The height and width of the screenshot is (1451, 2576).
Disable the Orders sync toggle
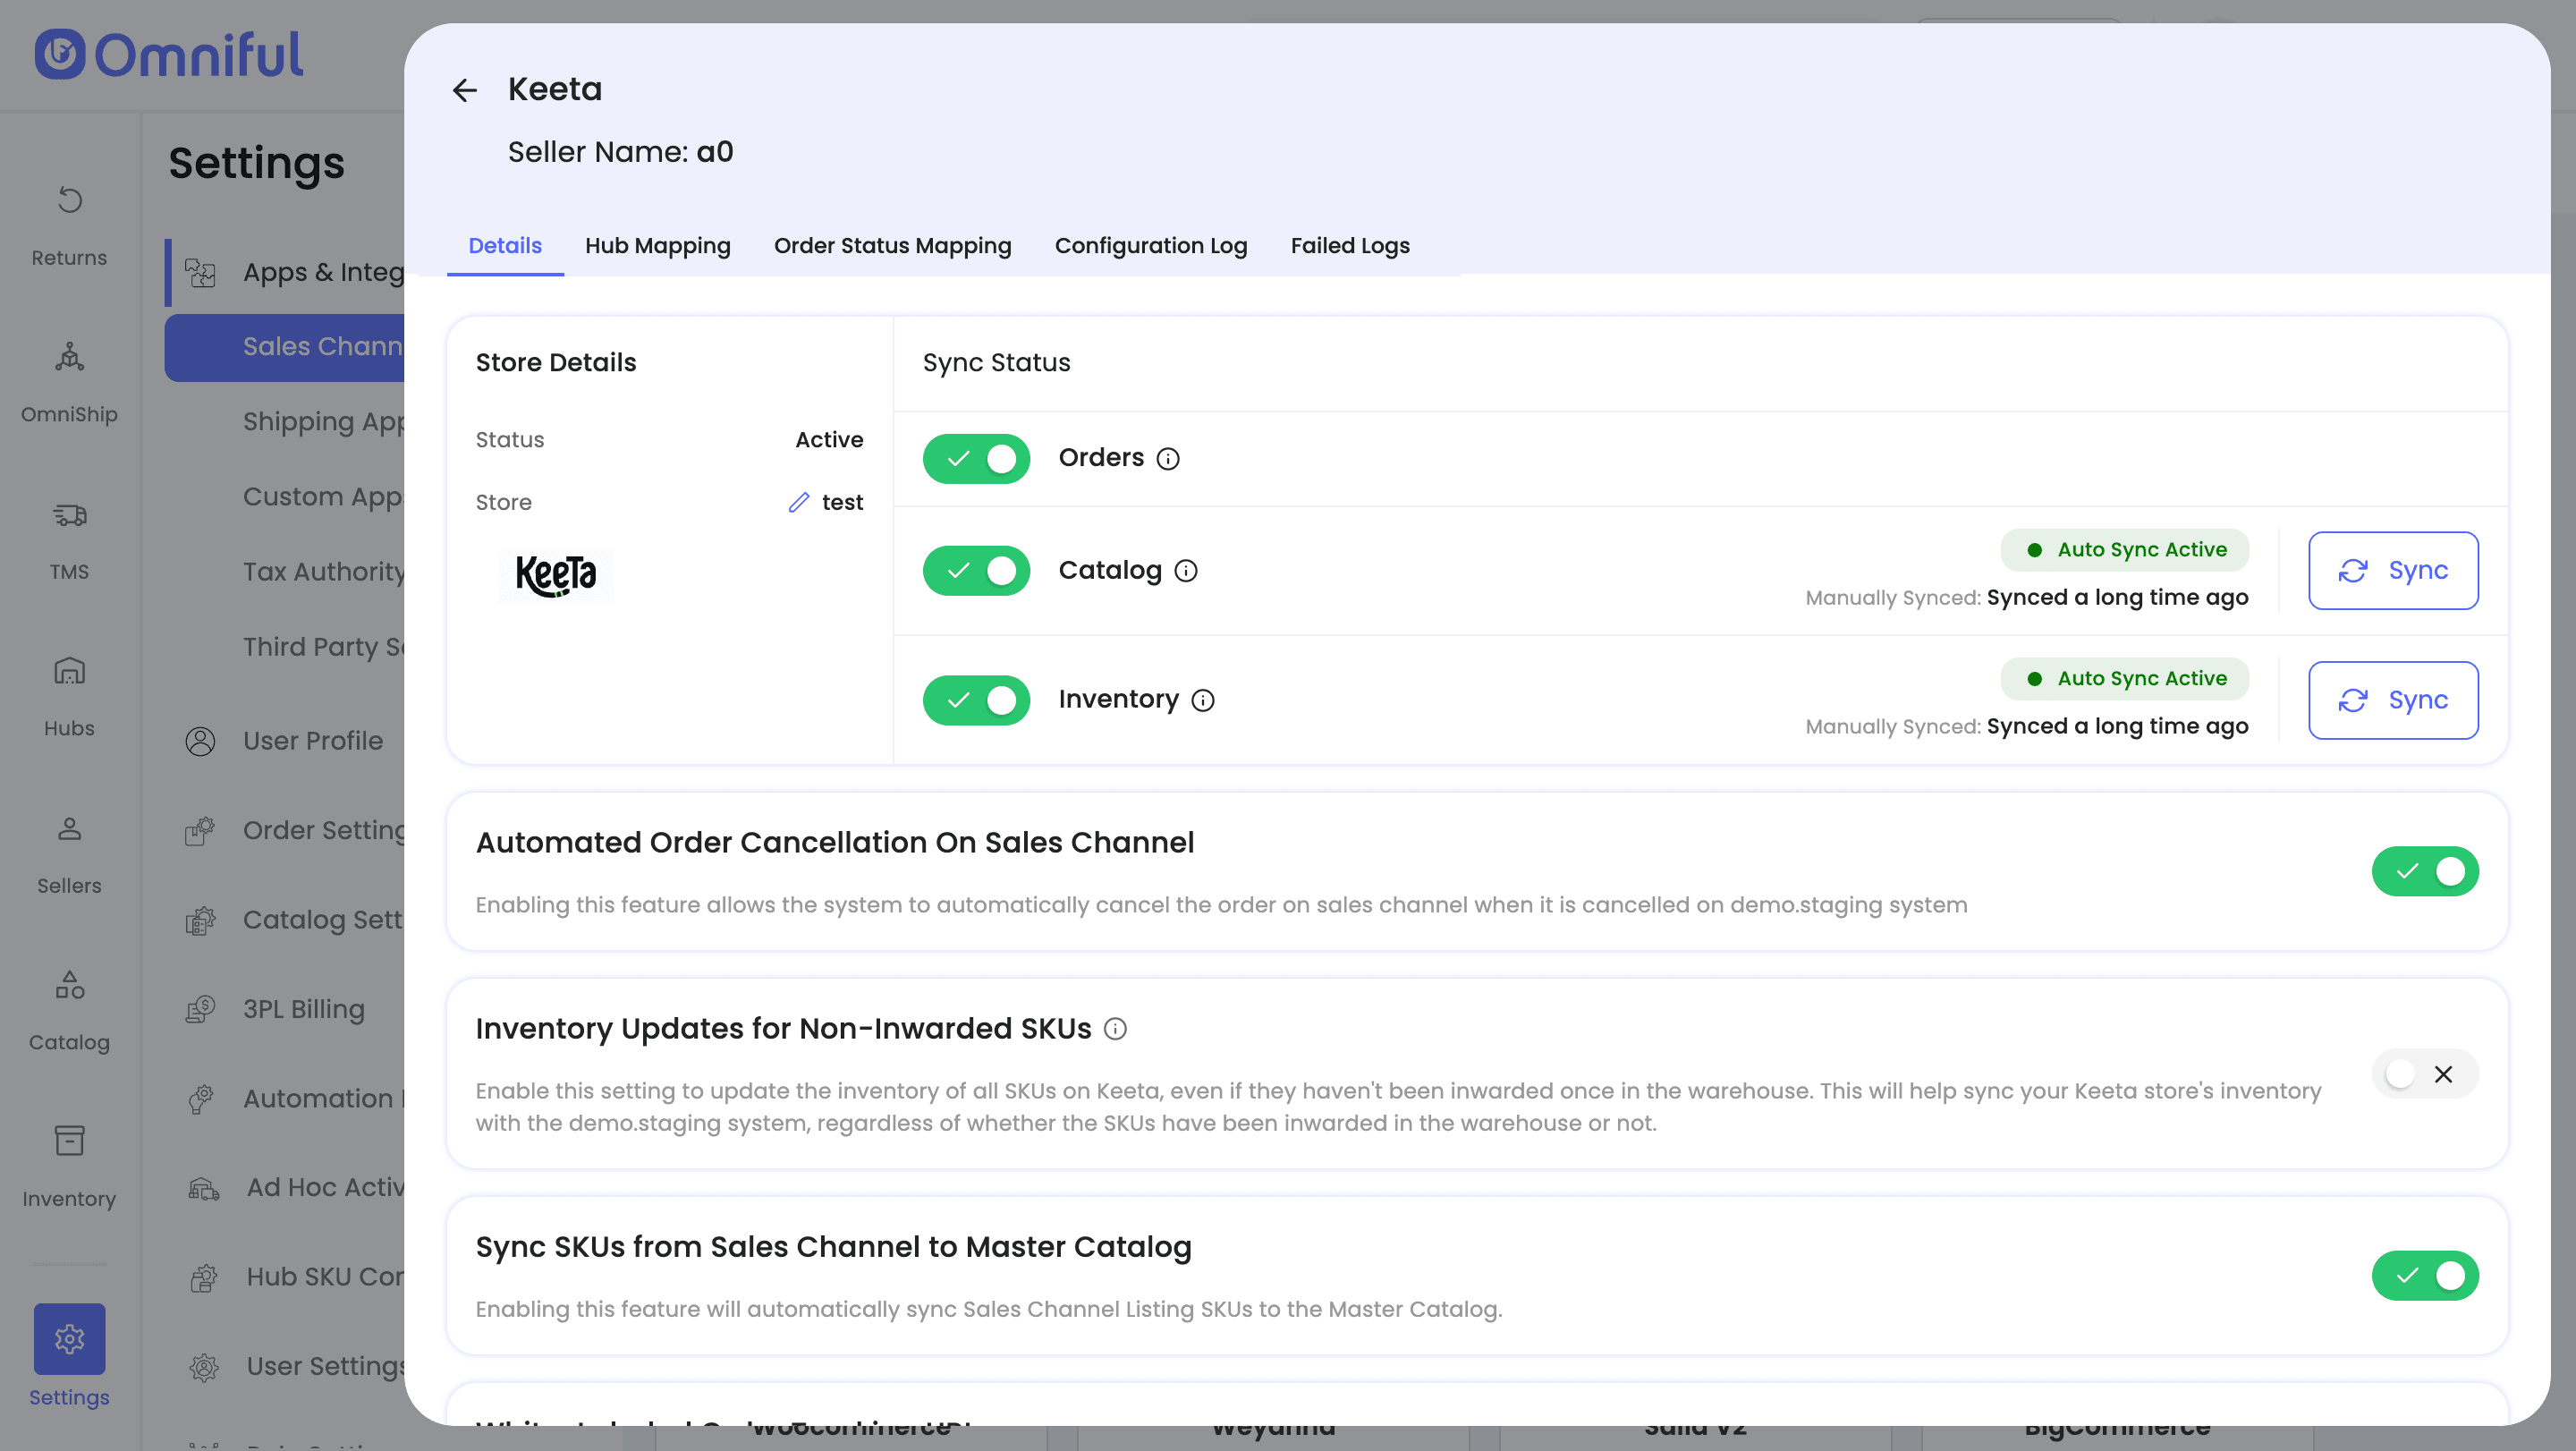[976, 459]
